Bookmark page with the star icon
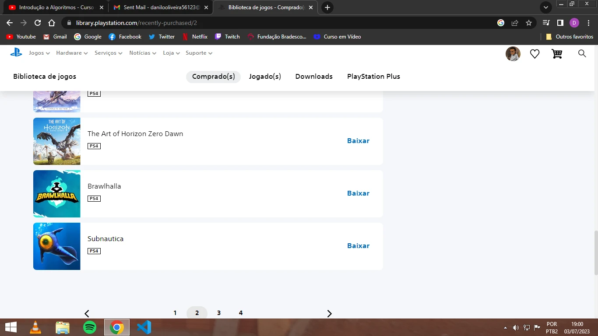 528,23
